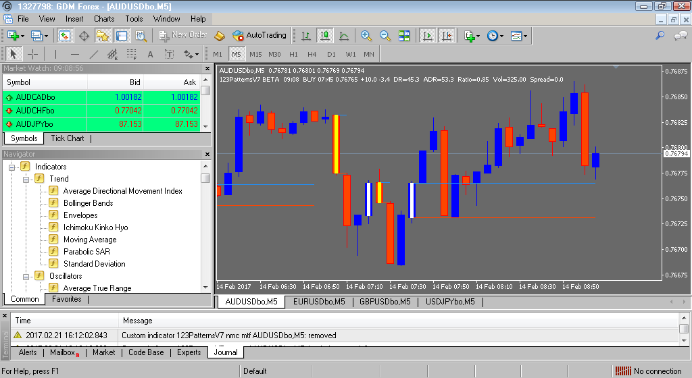The height and width of the screenshot is (378, 692).
Task: Zoom out using the magnifier minus icon
Action: [x=385, y=36]
